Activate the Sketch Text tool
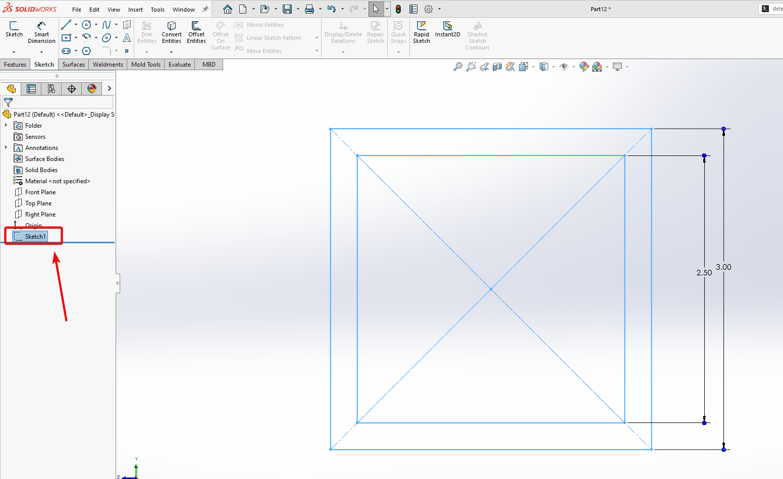The height and width of the screenshot is (479, 783). [x=127, y=38]
